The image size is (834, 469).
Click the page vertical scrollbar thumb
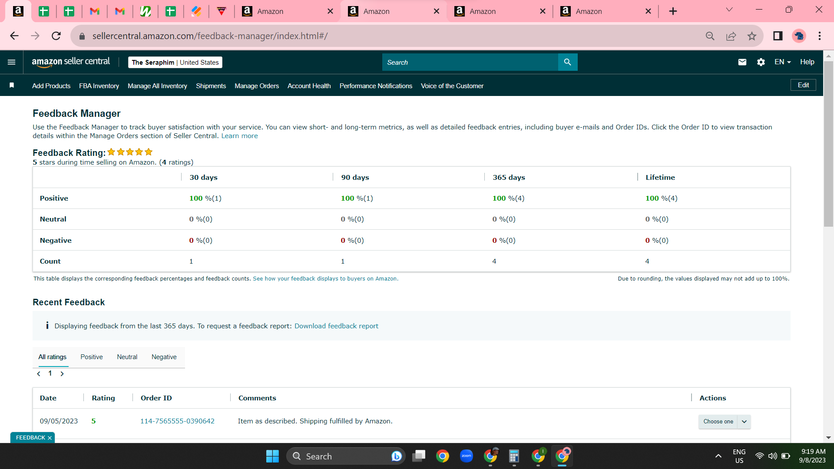click(x=828, y=143)
